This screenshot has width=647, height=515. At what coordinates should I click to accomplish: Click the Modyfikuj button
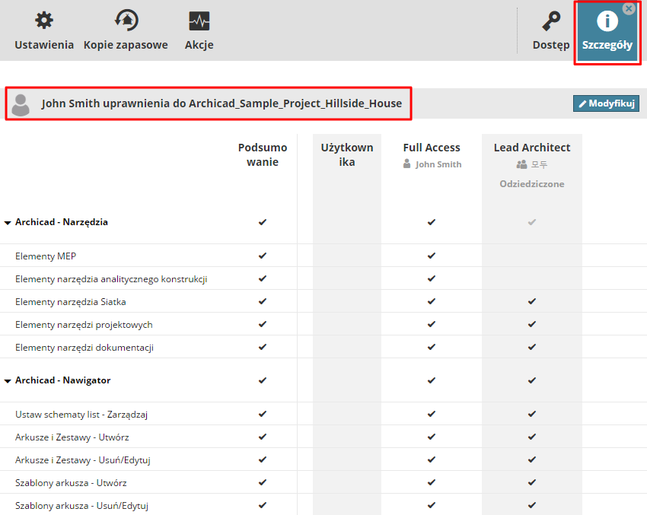(x=606, y=103)
